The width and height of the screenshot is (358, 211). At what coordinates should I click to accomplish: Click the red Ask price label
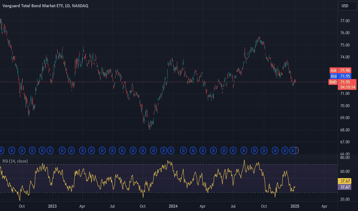pos(340,70)
